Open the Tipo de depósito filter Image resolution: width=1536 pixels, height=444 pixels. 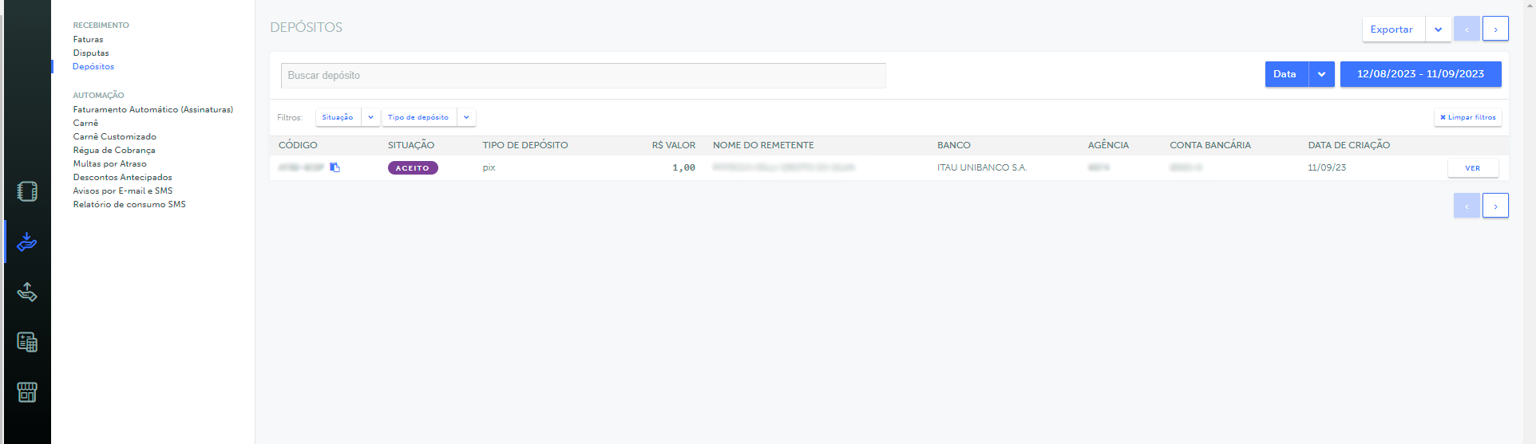point(419,117)
